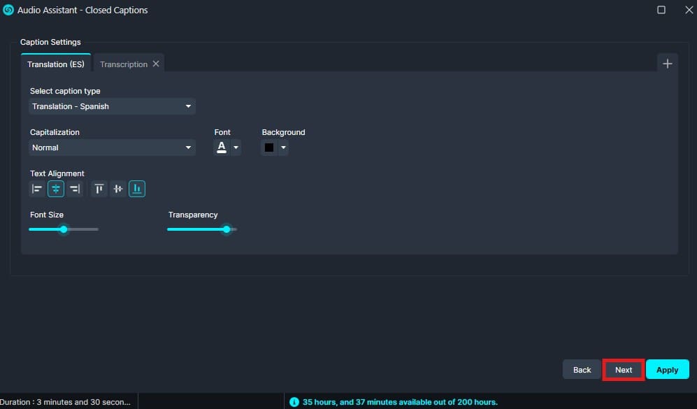Align caption text to the right

click(x=75, y=189)
